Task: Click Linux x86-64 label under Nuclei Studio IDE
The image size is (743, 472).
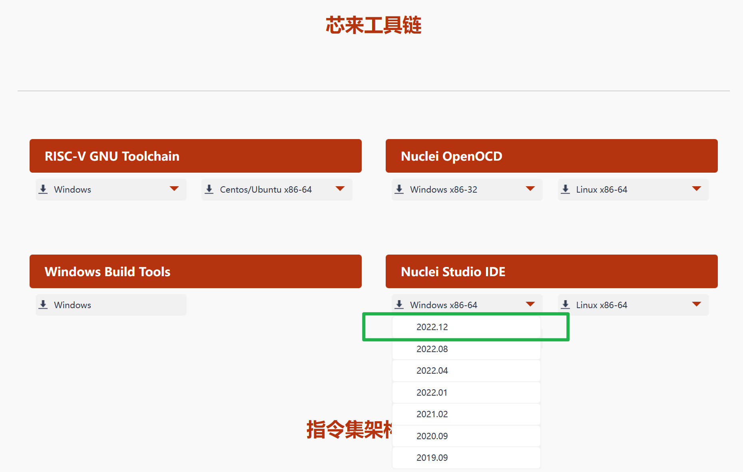Action: [x=602, y=305]
